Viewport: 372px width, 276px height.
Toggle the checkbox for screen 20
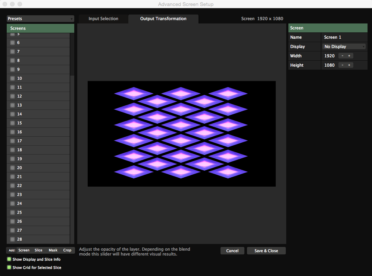tap(12, 168)
